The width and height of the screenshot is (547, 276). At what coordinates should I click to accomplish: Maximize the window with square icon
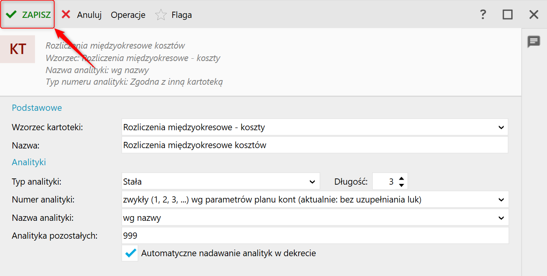(507, 15)
